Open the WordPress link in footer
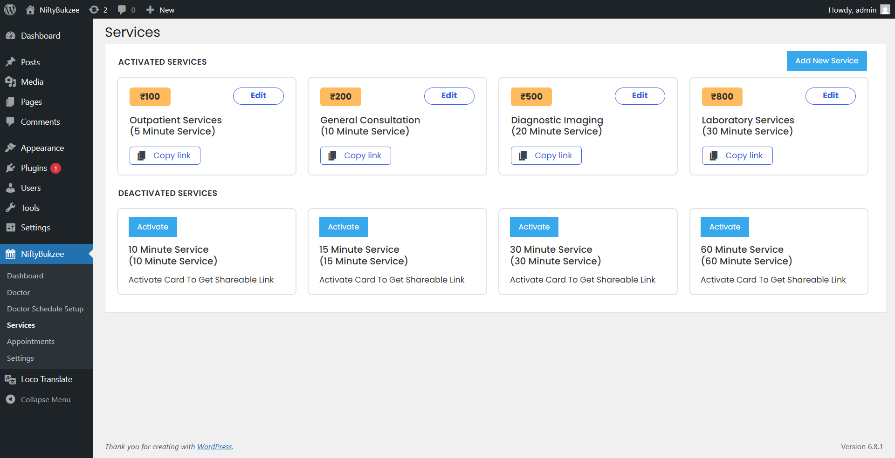 click(214, 446)
